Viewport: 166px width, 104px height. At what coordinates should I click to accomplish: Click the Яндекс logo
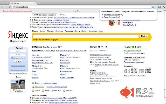(18, 35)
